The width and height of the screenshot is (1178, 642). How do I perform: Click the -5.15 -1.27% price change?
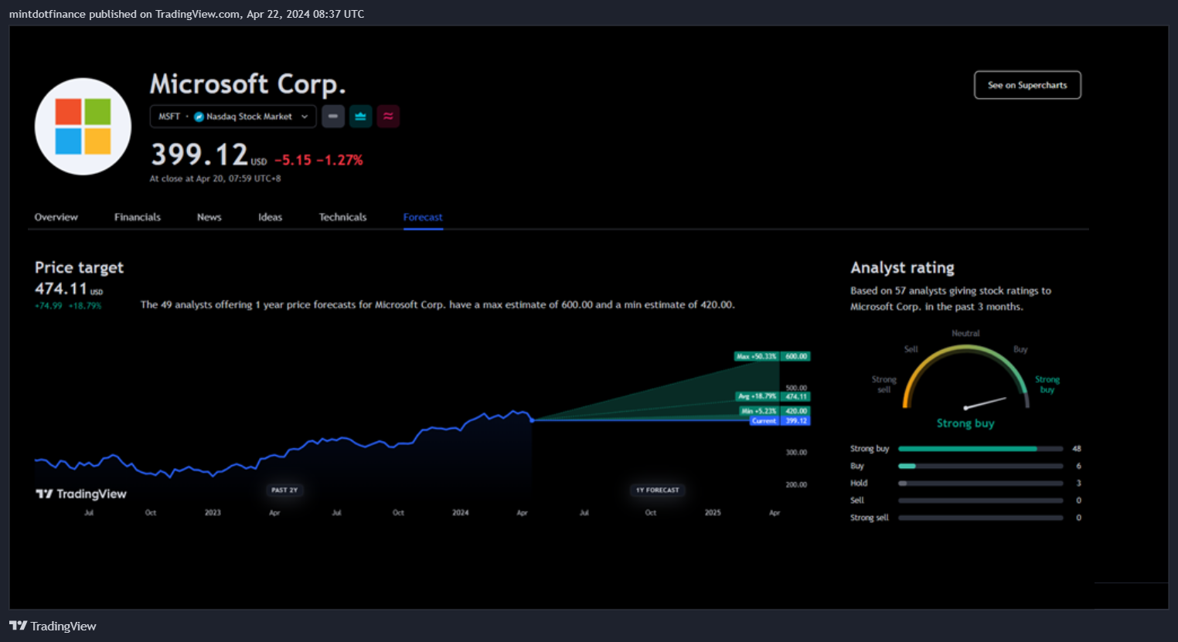click(318, 160)
